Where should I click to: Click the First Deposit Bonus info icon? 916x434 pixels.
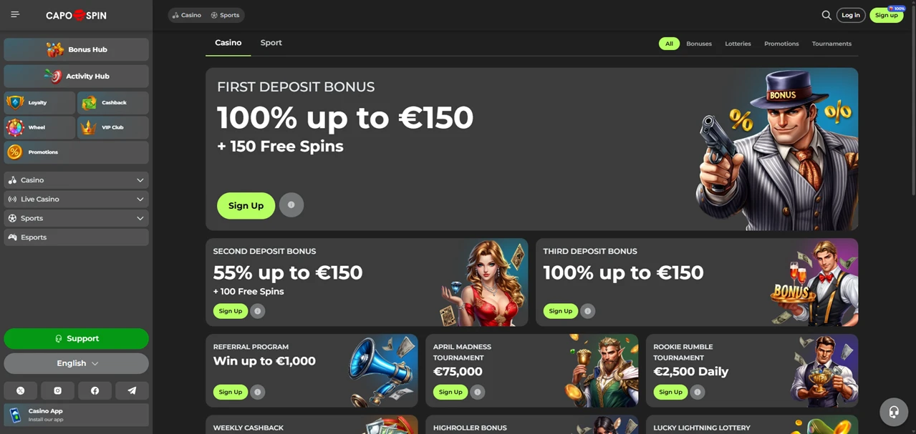[x=291, y=205]
